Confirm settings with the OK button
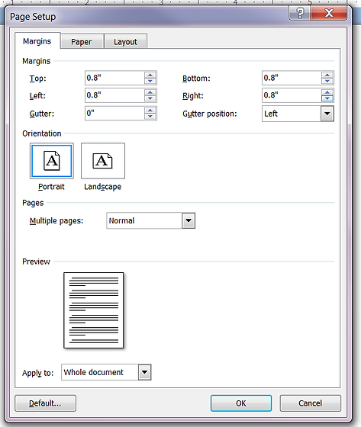This screenshot has width=361, height=427. tap(241, 403)
